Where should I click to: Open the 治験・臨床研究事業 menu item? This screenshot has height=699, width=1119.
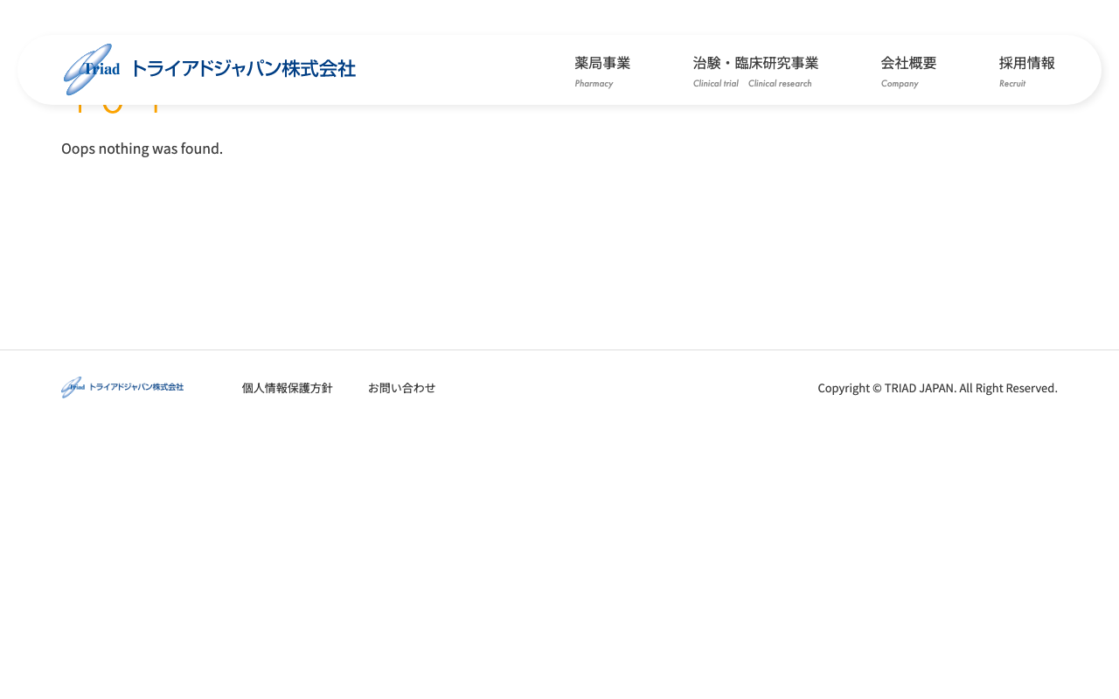755,71
